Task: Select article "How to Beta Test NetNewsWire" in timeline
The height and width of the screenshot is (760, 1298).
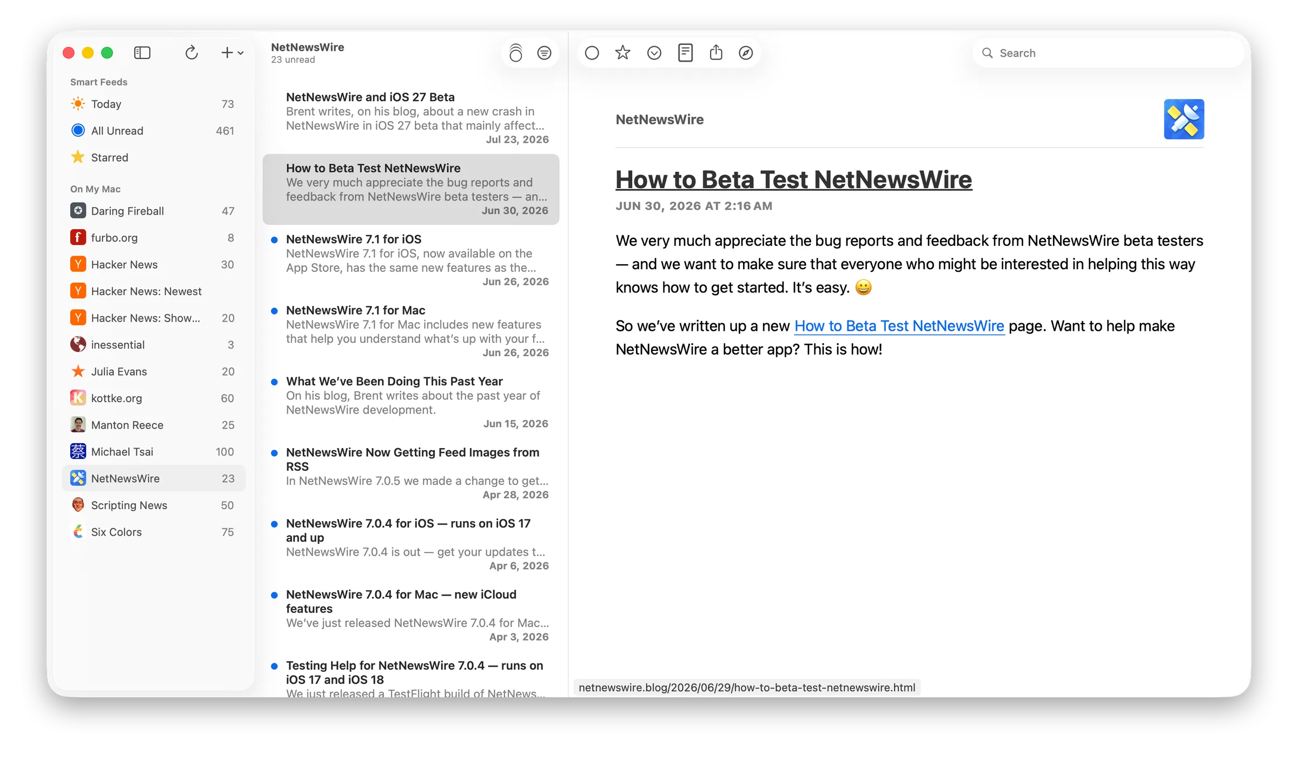Action: pos(411,189)
